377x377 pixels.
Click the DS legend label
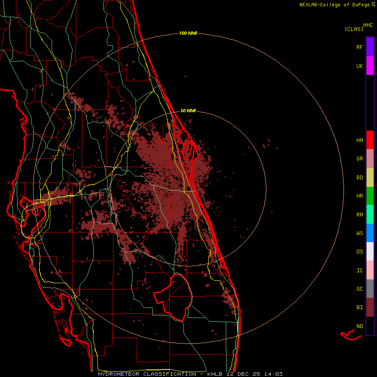pos(359,252)
